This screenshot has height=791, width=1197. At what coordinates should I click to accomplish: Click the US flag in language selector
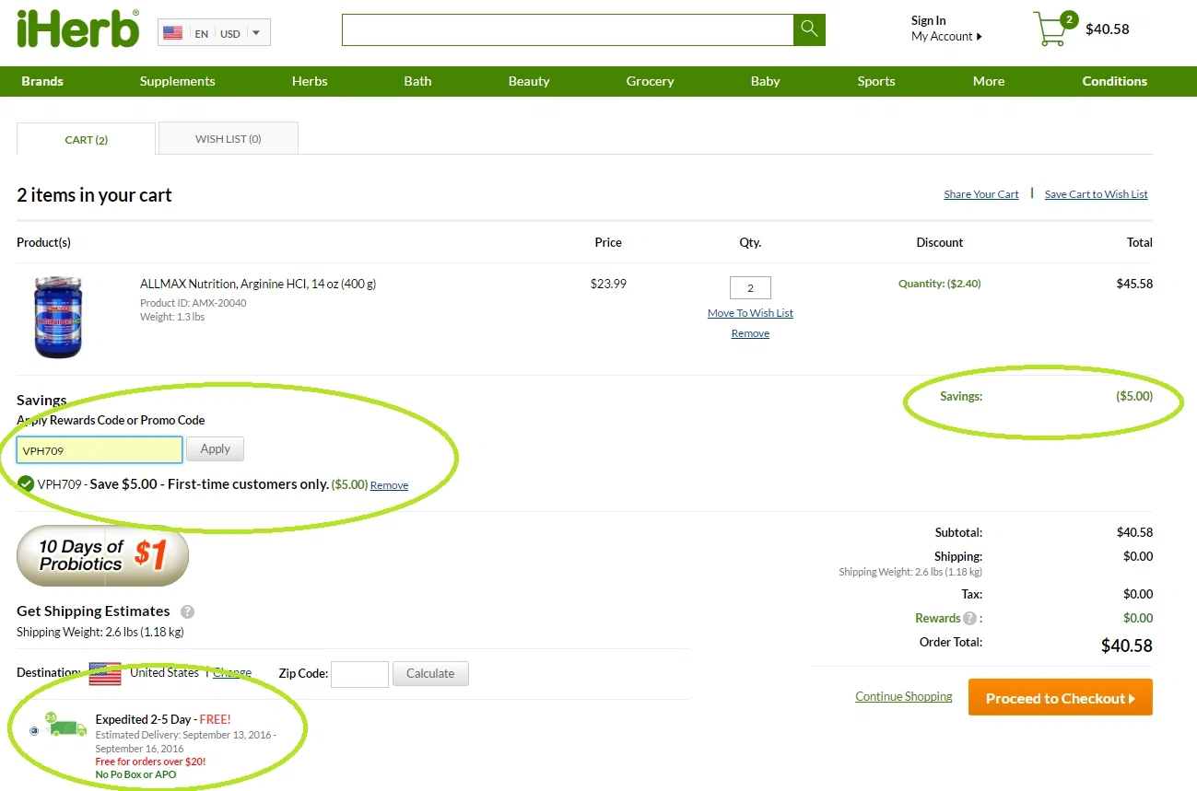[172, 33]
